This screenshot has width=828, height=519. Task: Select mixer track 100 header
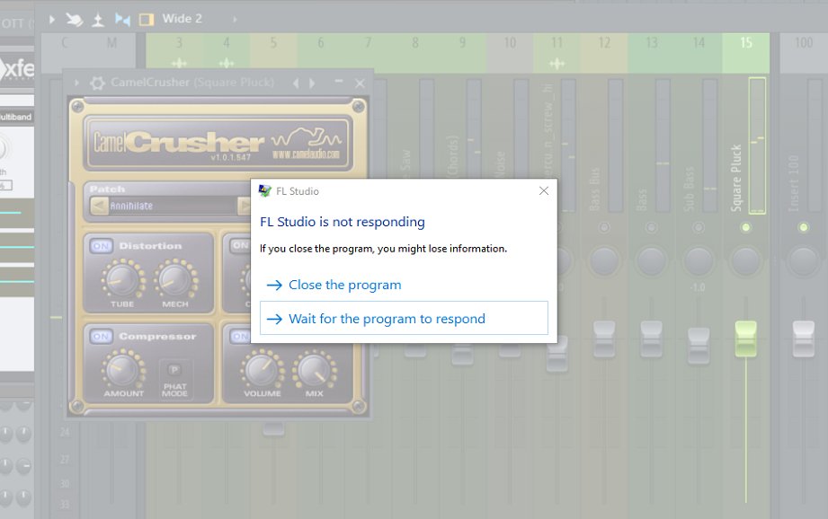804,53
